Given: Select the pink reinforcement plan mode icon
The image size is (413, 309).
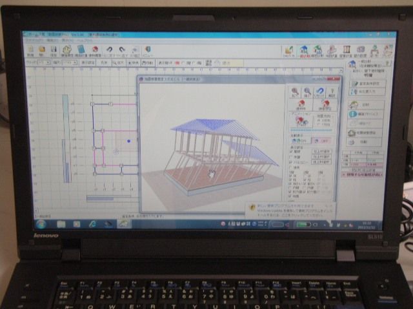Looking at the screenshot, I should pyautogui.click(x=331, y=51).
